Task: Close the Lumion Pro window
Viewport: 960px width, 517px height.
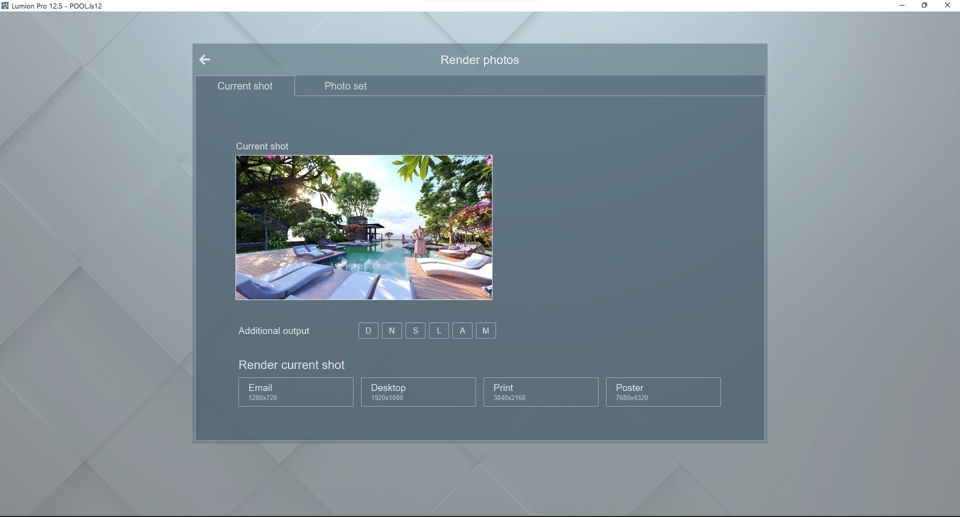Action: 947,5
